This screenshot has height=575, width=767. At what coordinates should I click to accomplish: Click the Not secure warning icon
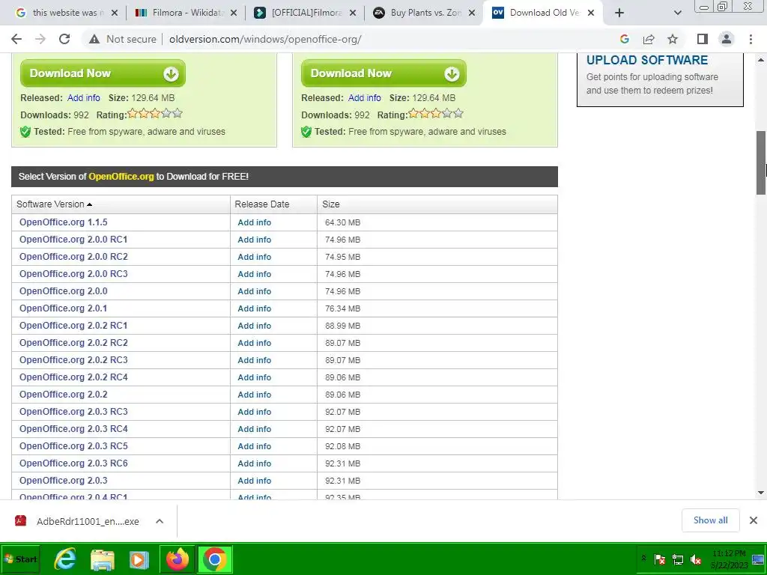[x=94, y=39]
